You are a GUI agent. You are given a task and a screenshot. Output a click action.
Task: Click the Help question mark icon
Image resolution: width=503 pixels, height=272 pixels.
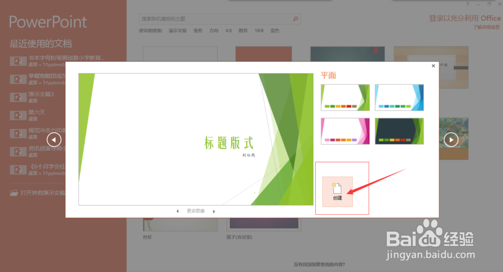[467, 4]
